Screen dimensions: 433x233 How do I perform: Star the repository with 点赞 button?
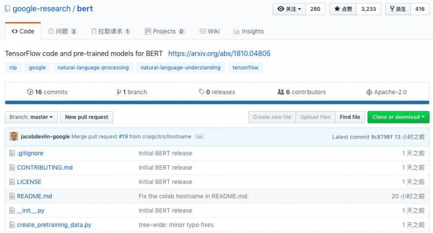[343, 9]
